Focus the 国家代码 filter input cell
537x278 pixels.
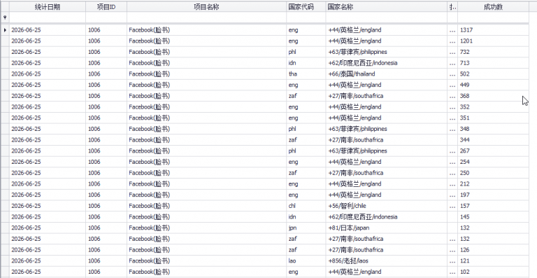click(306, 18)
